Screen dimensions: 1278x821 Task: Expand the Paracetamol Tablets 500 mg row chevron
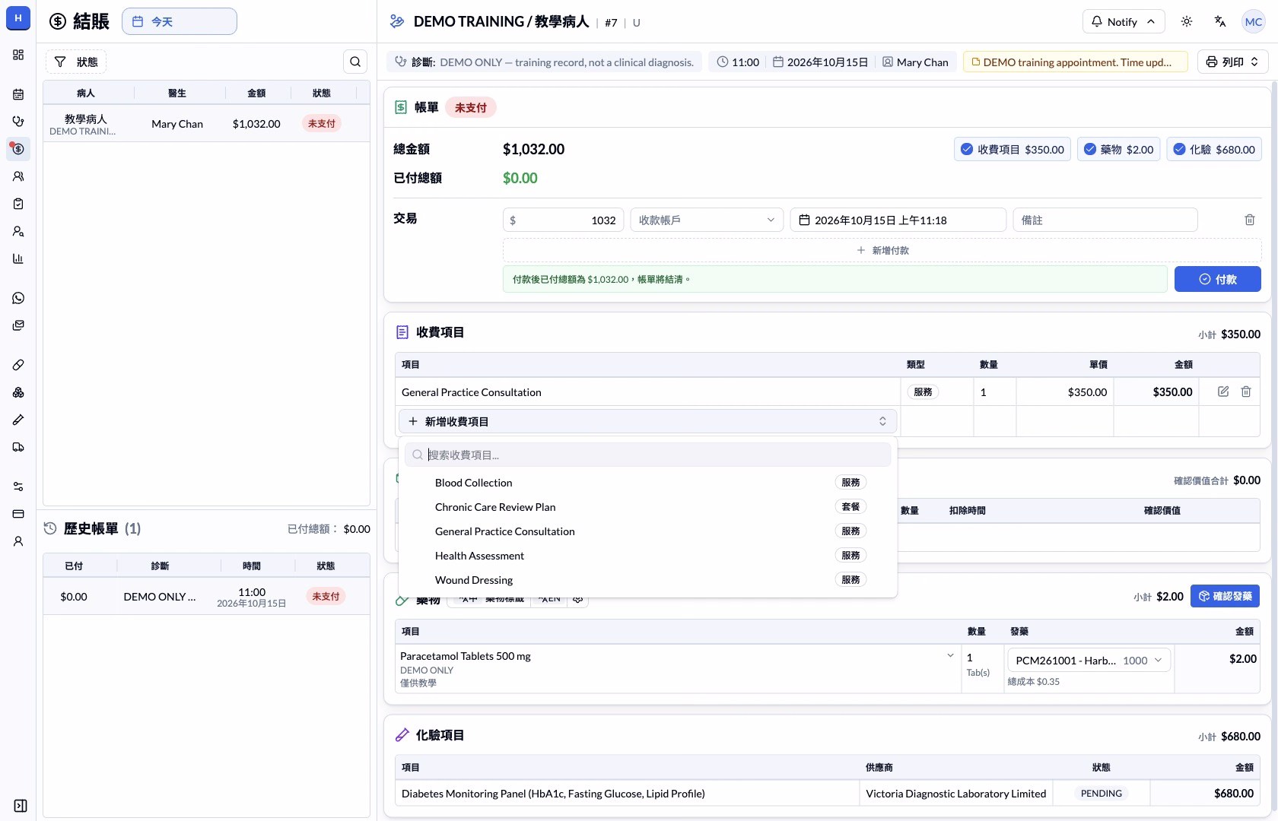coord(950,655)
